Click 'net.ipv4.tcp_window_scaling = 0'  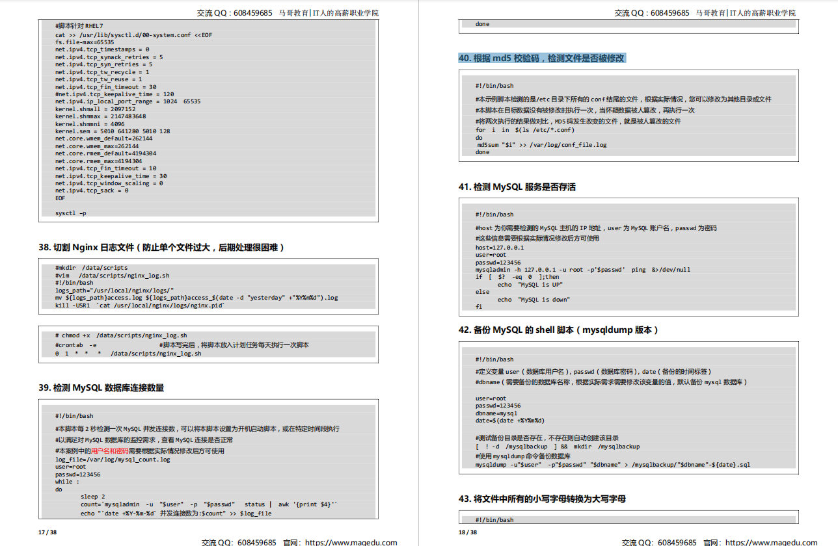[109, 183]
